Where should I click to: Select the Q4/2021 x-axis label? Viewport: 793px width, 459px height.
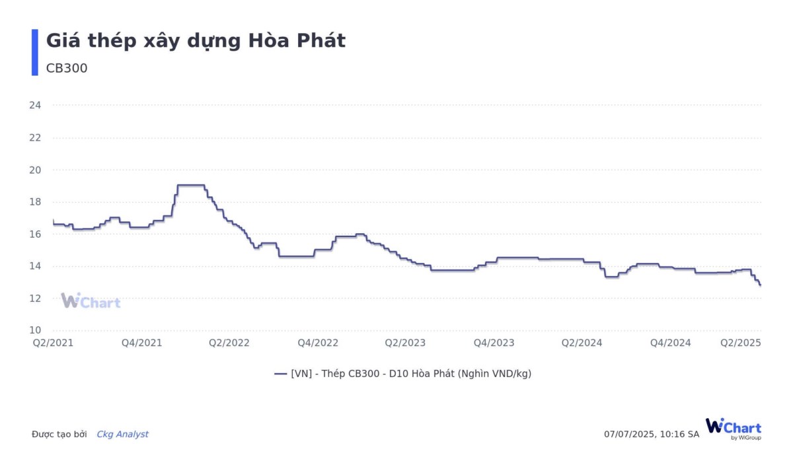pyautogui.click(x=142, y=343)
